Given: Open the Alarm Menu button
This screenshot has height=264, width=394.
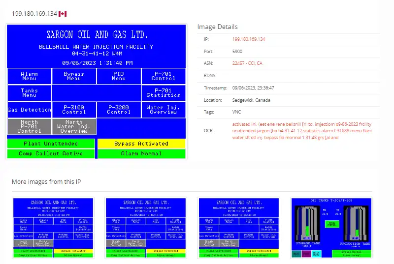Looking at the screenshot, I should [x=30, y=76].
